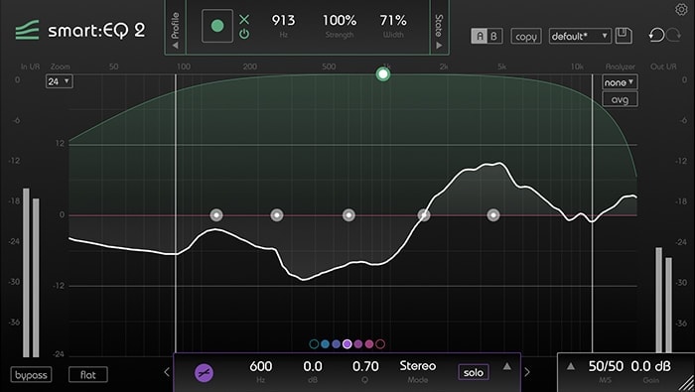
Task: Click the 913 Hz smart filter frequency
Action: point(283,21)
